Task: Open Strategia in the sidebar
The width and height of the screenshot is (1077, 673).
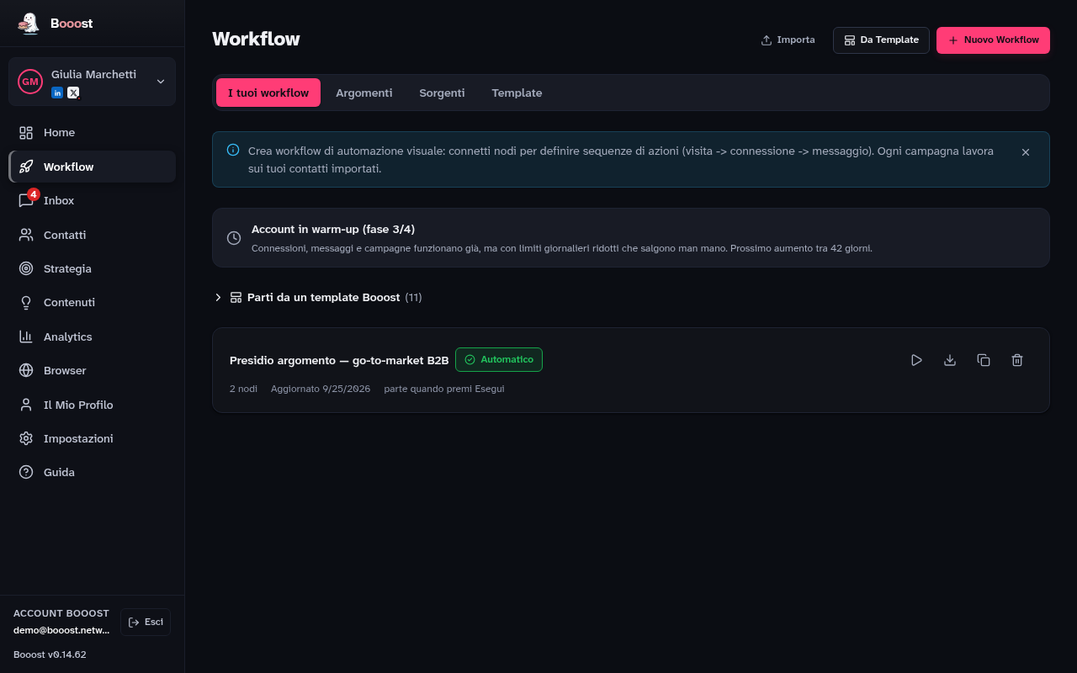Action: click(93, 269)
